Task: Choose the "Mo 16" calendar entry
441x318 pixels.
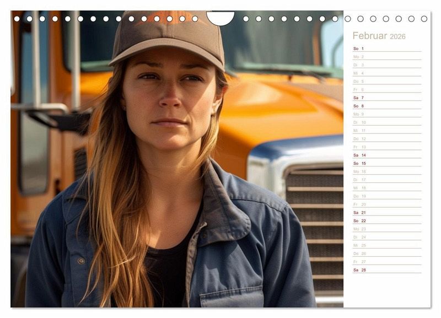Action: tap(387, 171)
